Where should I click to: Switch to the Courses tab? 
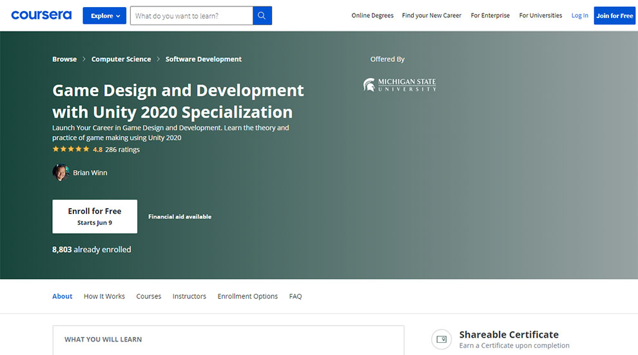148,296
